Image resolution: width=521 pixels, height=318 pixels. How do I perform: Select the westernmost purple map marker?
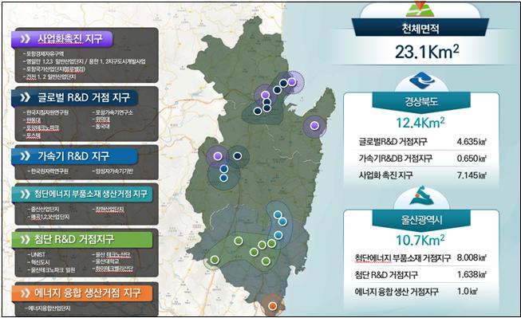pos(218,156)
